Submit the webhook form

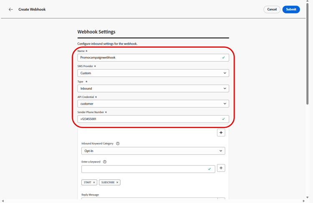pyautogui.click(x=291, y=9)
